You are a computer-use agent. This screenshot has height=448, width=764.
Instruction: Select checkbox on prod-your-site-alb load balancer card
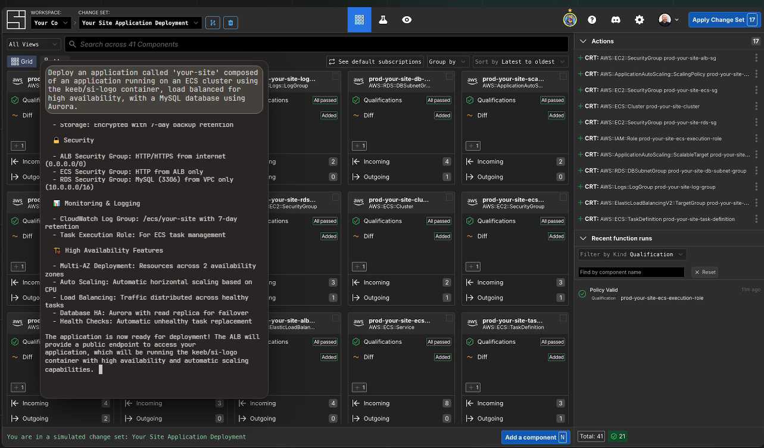tap(336, 319)
